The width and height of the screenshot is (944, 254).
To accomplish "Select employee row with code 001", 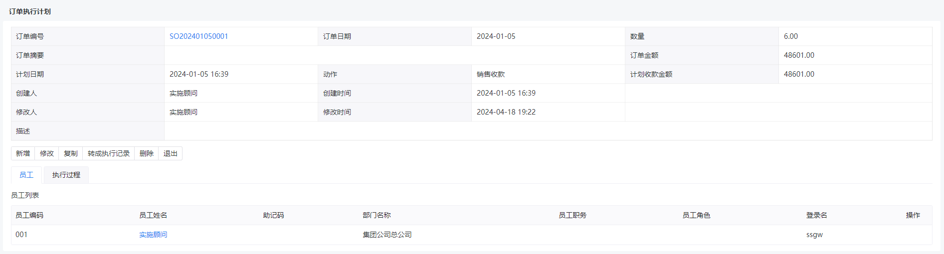I will 471,235.
